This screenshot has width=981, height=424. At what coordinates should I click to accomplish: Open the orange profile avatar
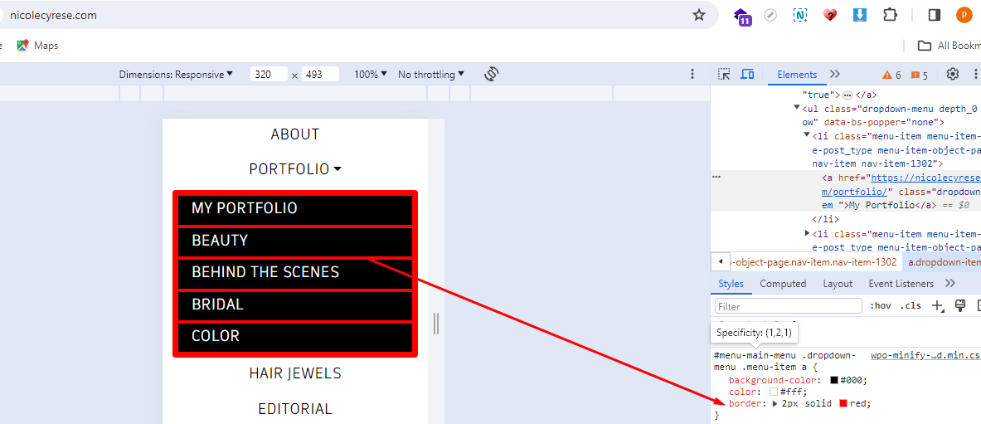pos(964,15)
